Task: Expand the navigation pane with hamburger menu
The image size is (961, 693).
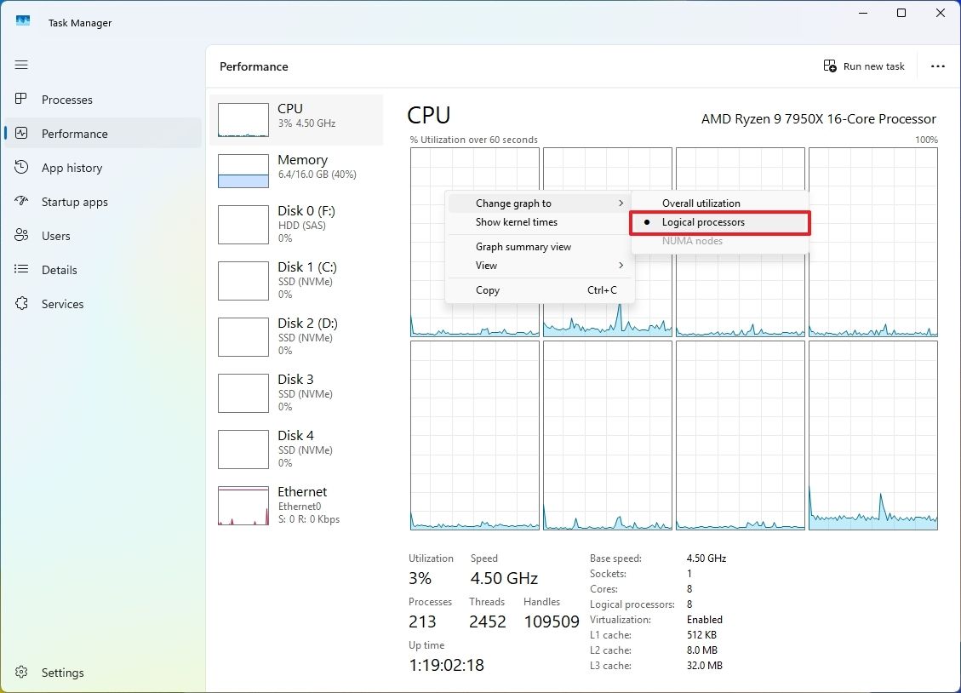Action: tap(20, 65)
